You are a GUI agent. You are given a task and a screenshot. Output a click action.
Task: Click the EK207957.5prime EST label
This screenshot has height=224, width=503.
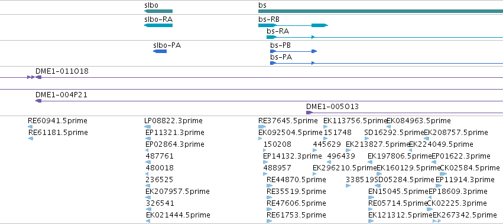(x=177, y=192)
